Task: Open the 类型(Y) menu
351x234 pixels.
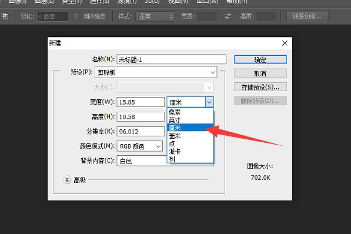Action: [72, 2]
